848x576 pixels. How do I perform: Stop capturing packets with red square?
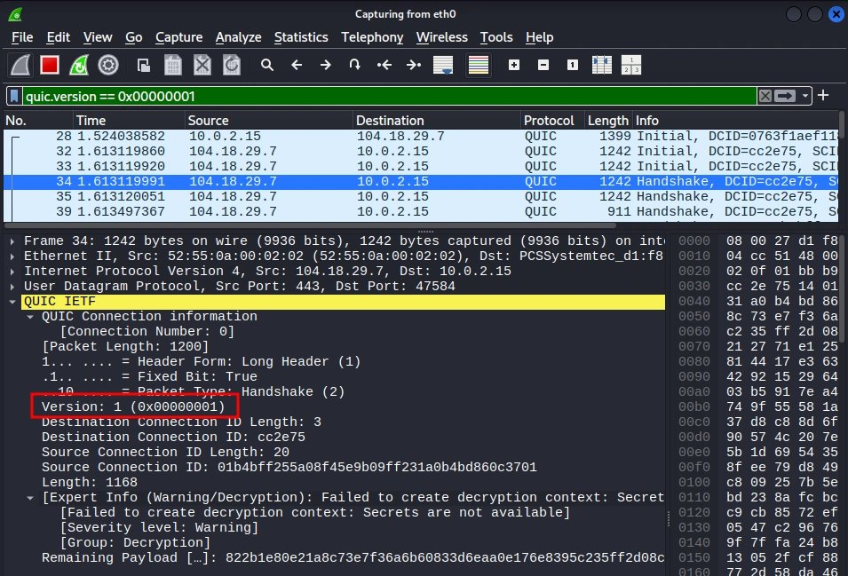pyautogui.click(x=50, y=66)
